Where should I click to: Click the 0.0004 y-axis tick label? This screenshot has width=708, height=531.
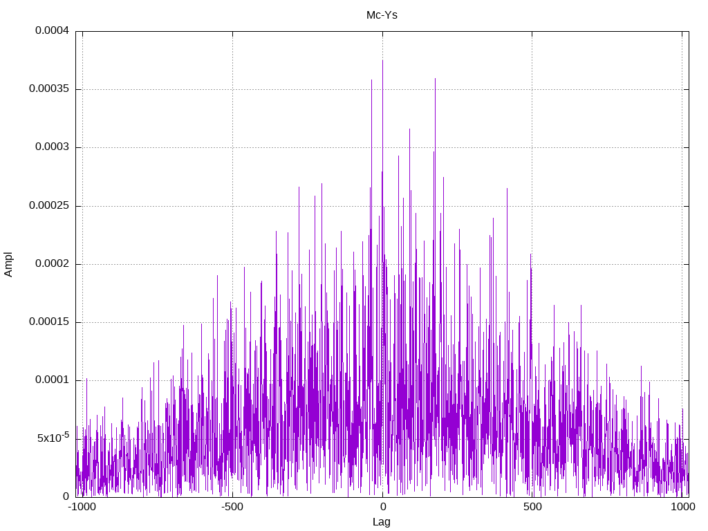pos(53,30)
